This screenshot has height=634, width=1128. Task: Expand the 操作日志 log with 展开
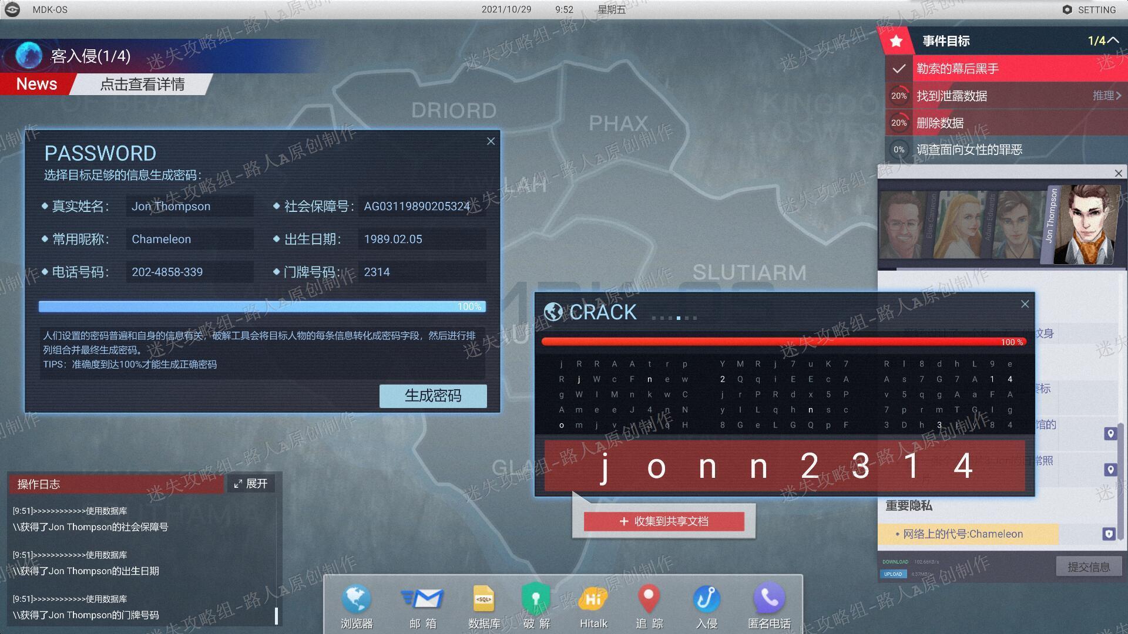251,484
